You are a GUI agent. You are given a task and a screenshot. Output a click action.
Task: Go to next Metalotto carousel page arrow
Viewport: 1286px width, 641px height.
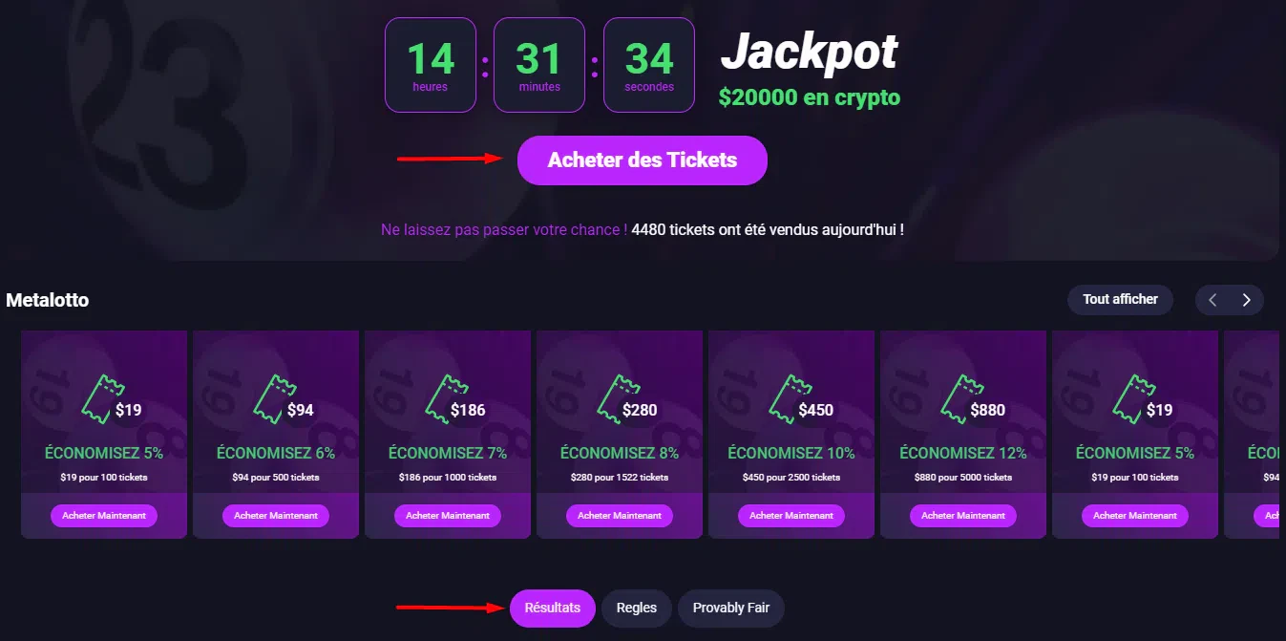point(1246,300)
